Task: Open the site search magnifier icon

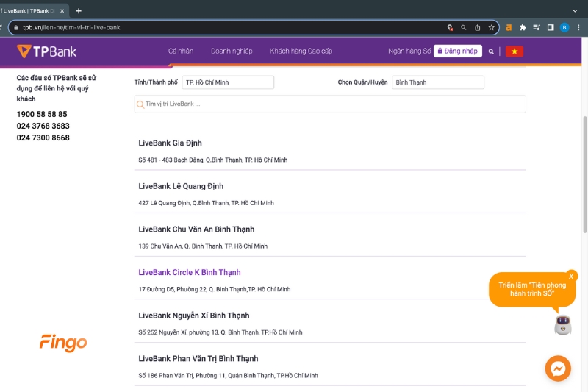Action: point(491,51)
